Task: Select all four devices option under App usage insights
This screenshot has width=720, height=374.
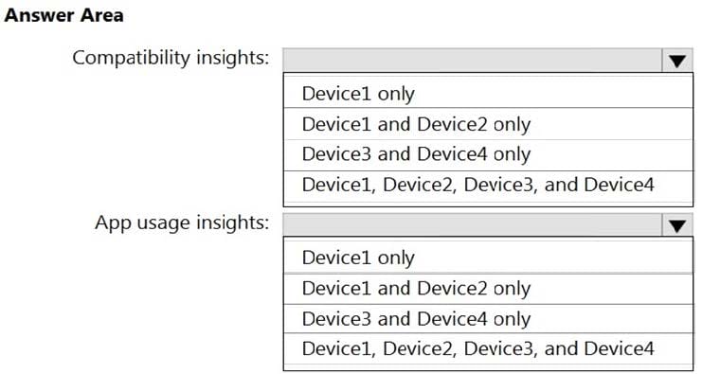Action: (488, 348)
